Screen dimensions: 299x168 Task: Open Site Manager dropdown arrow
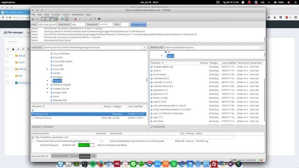(37, 19)
